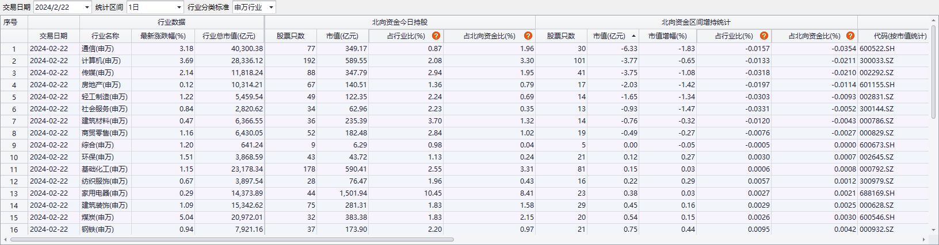
Task: Sort by the 行业总市值(亿元) column header
Action: click(x=228, y=36)
